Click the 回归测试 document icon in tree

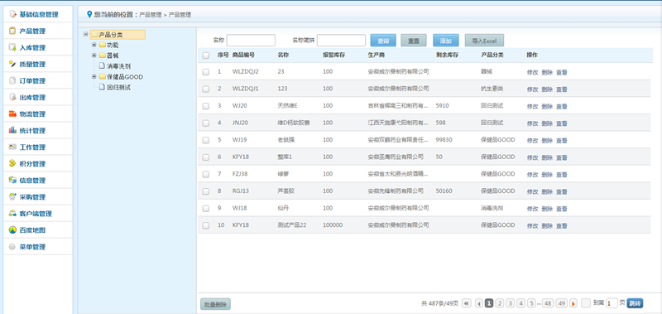pyautogui.click(x=101, y=88)
